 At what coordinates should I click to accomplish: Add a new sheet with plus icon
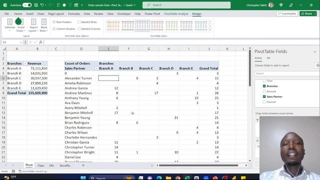tap(83, 165)
